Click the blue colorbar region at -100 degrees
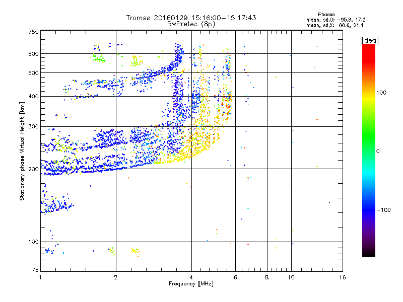The image size is (403, 302). coord(369,210)
